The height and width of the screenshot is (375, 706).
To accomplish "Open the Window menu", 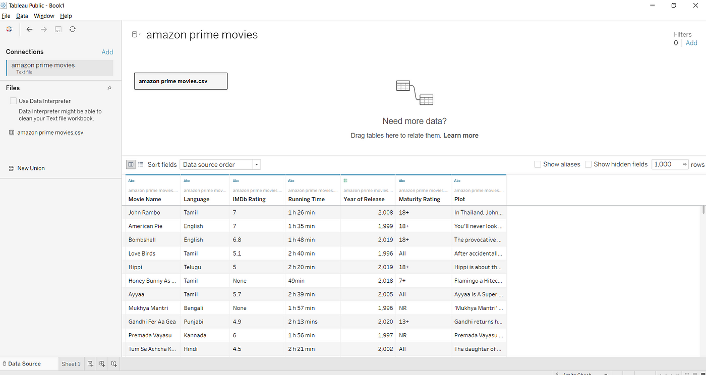I will pos(44,16).
